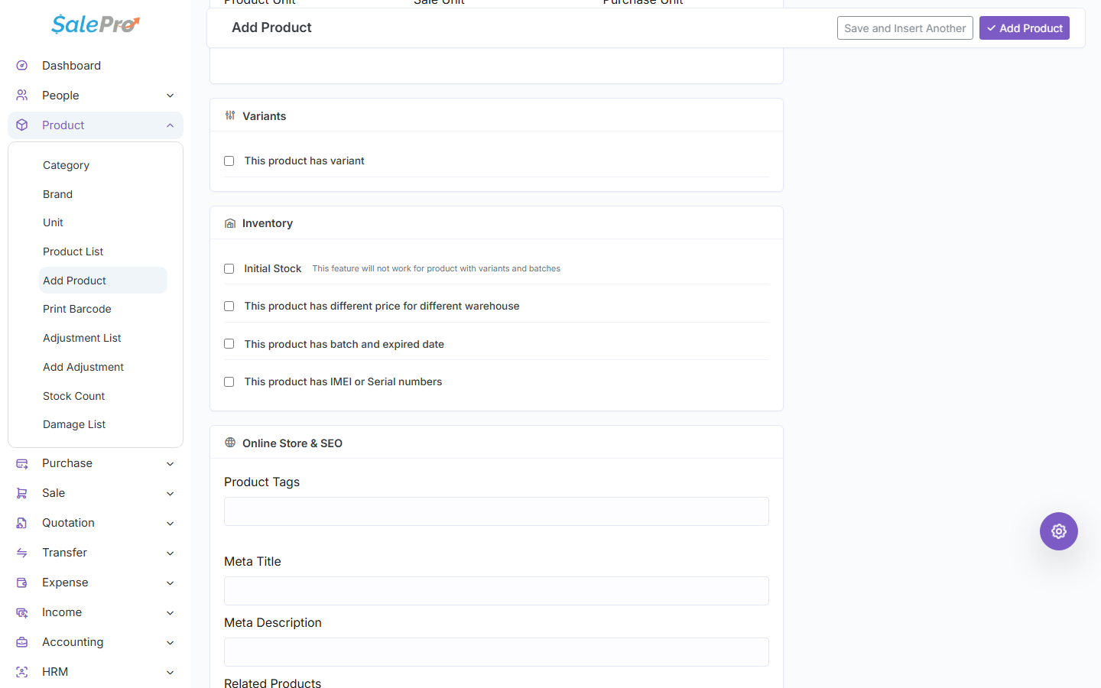1101x688 pixels.
Task: Open Print Barcode page
Action: tap(77, 309)
